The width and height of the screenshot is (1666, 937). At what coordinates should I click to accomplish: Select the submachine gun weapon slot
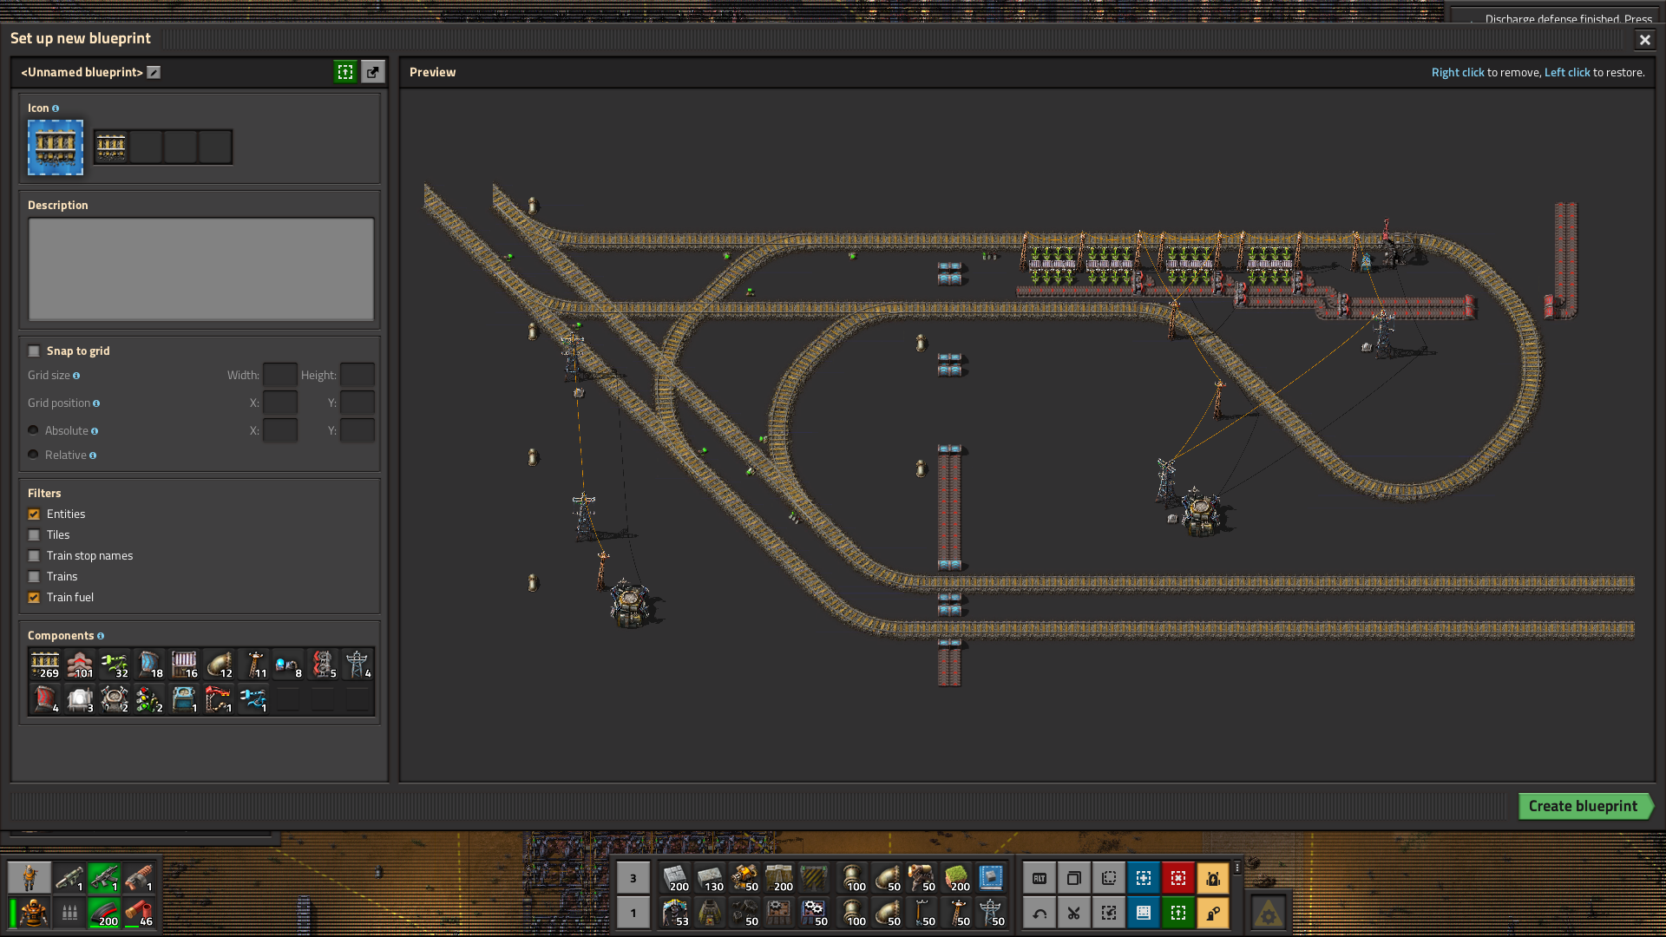click(104, 878)
